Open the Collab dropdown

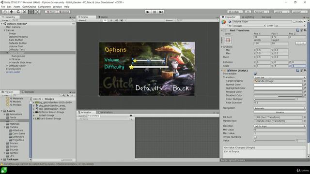tap(234, 12)
